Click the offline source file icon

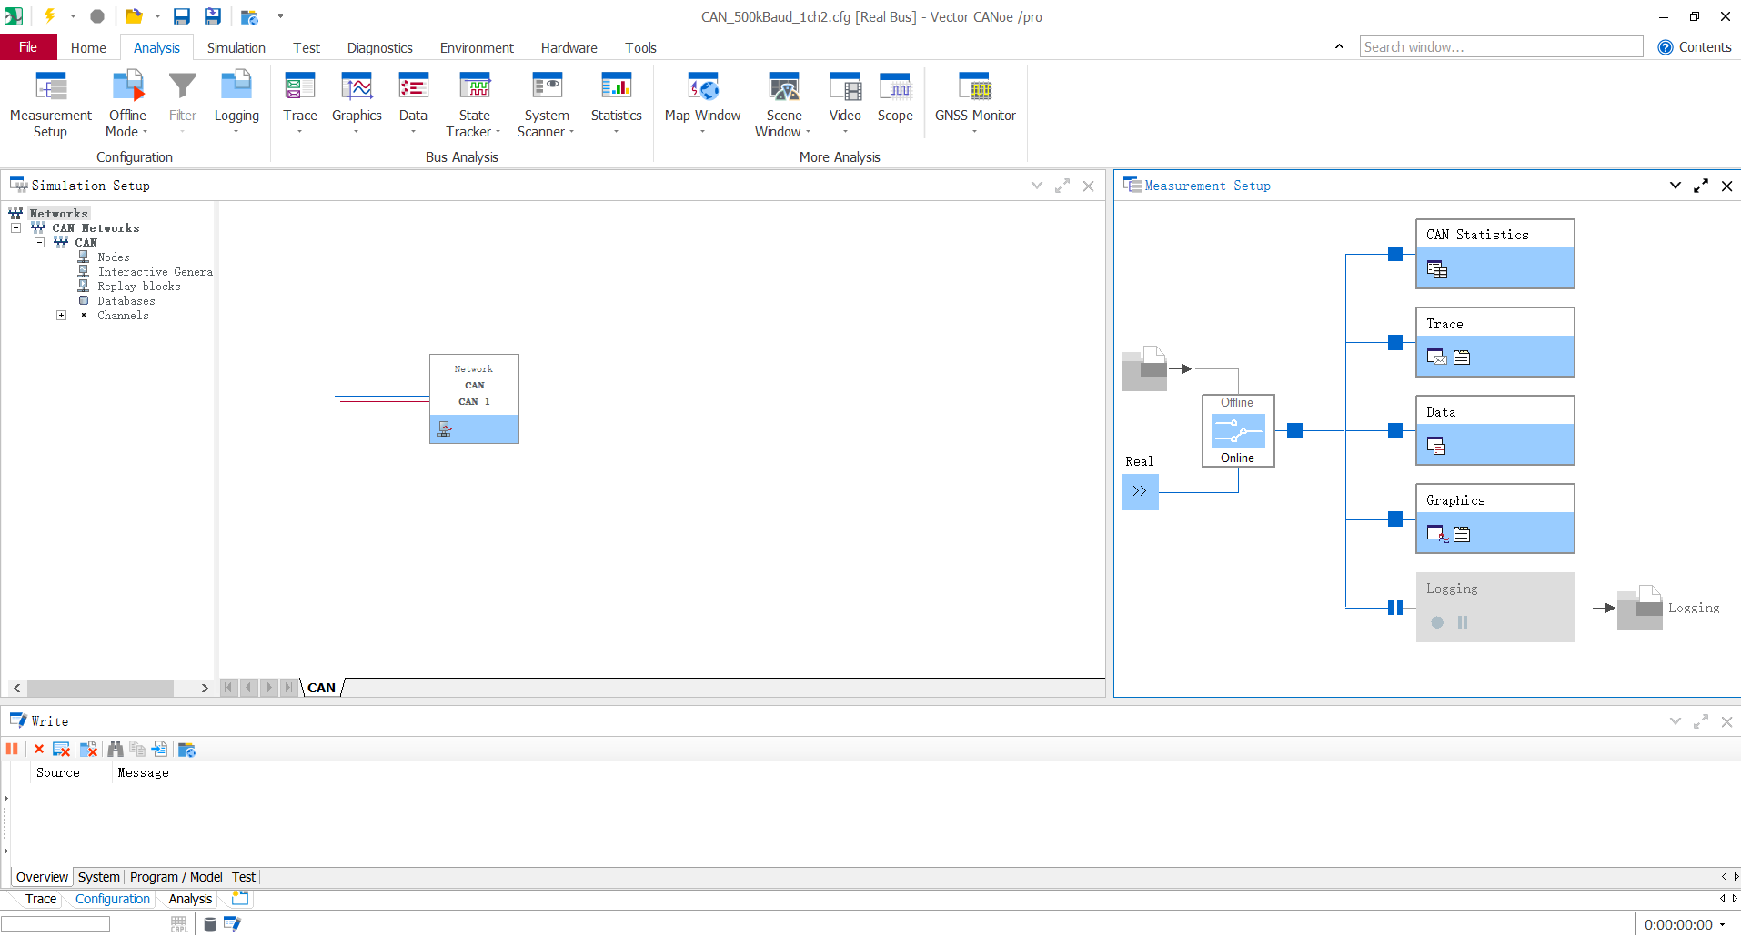[1144, 368]
